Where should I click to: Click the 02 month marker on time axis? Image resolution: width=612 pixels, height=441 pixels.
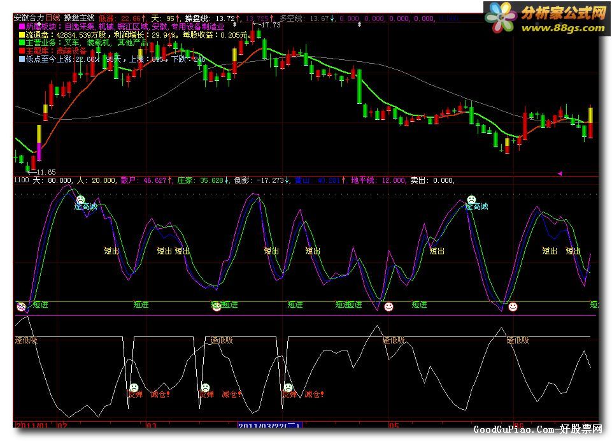pos(62,424)
